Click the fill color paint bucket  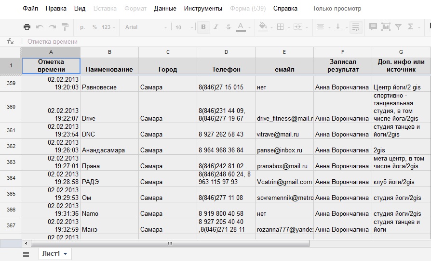263,26
